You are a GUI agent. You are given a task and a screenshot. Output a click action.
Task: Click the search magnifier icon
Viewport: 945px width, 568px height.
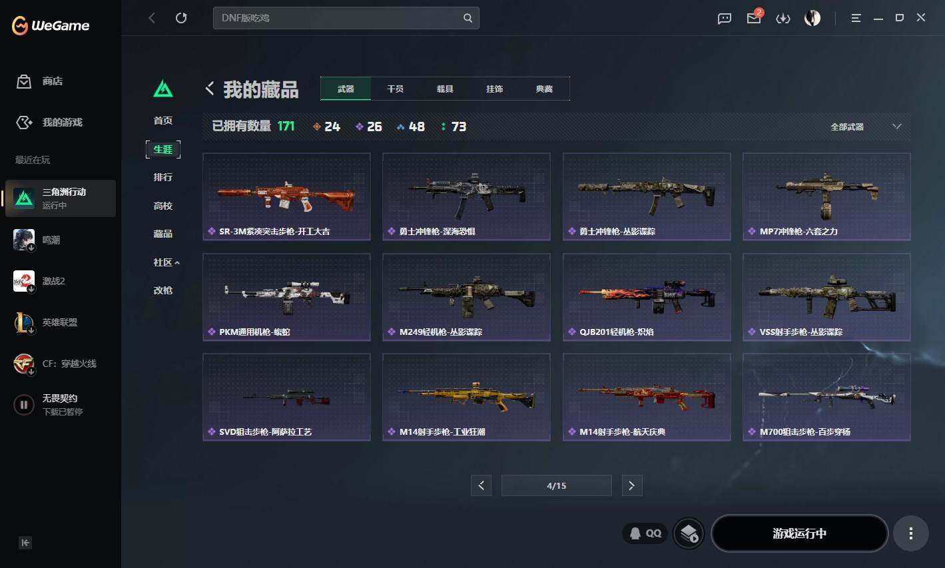[x=468, y=18]
